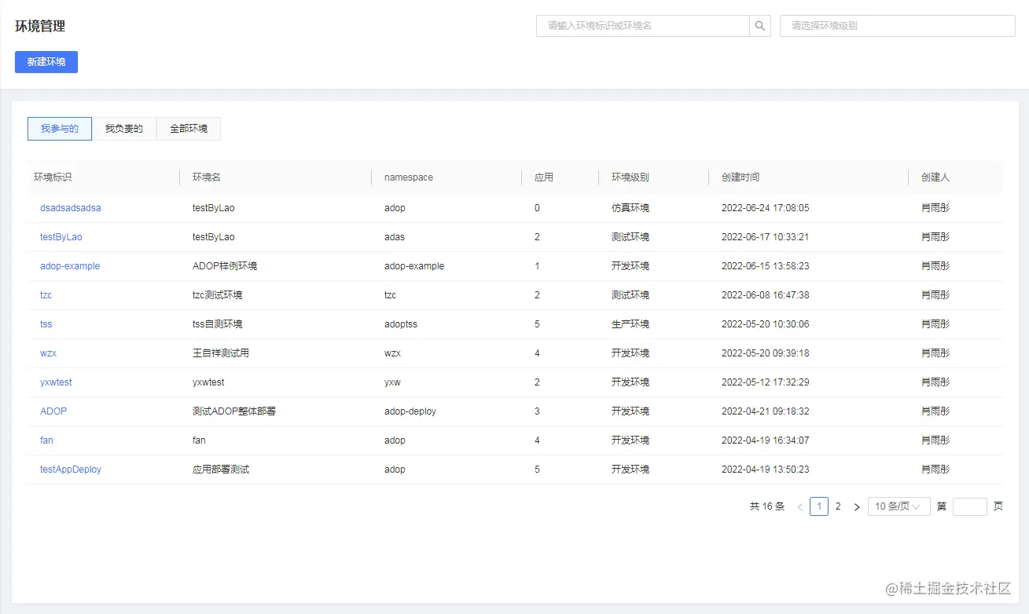Go to previous page arrow
Screen dimensions: 1029x614
800,507
